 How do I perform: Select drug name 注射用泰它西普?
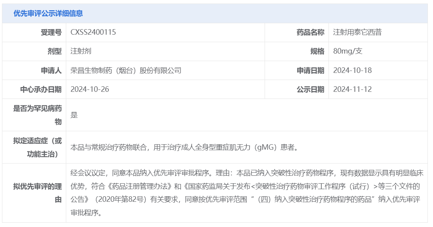click(357, 32)
